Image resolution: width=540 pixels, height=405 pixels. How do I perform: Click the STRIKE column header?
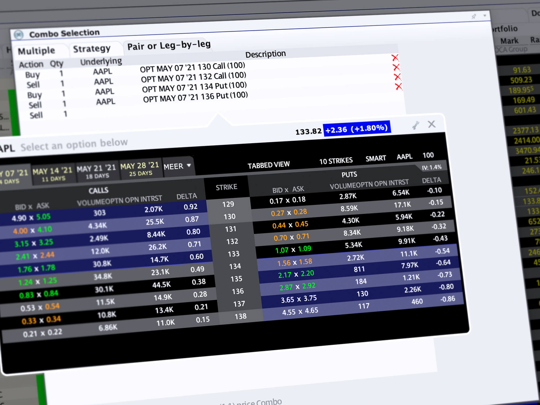pyautogui.click(x=227, y=187)
